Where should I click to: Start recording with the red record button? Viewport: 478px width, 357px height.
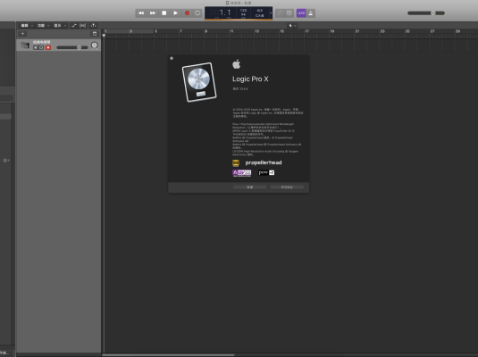187,13
